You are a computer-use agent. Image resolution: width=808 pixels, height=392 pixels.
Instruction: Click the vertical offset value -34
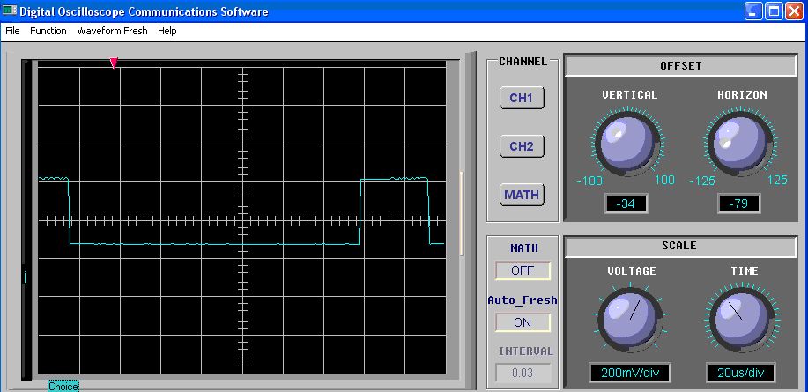(626, 204)
